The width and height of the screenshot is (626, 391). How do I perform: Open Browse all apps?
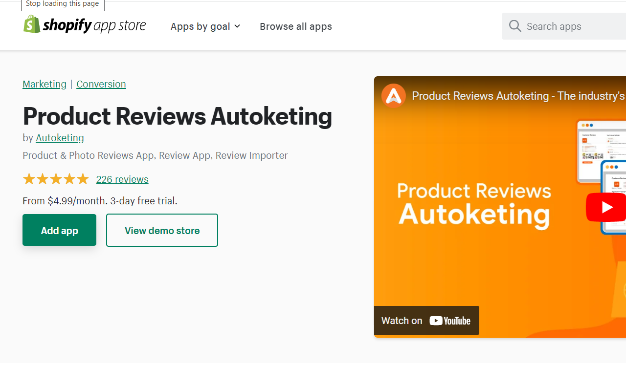click(x=295, y=26)
